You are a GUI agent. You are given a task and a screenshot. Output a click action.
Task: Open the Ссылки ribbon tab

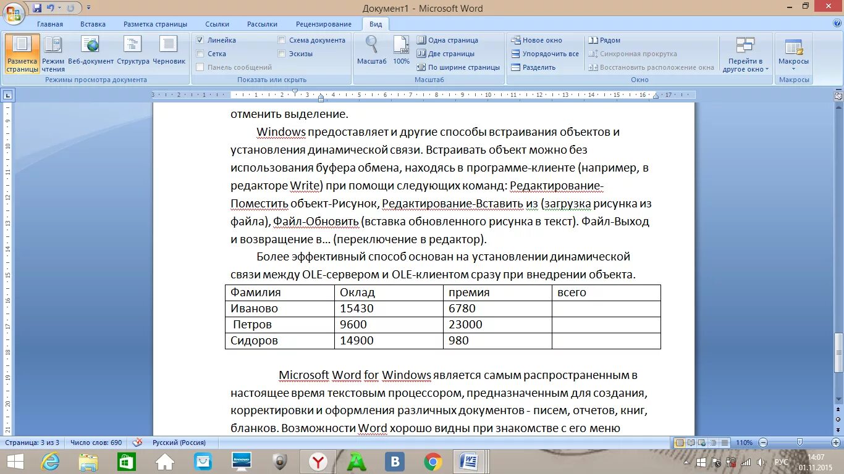pyautogui.click(x=217, y=24)
